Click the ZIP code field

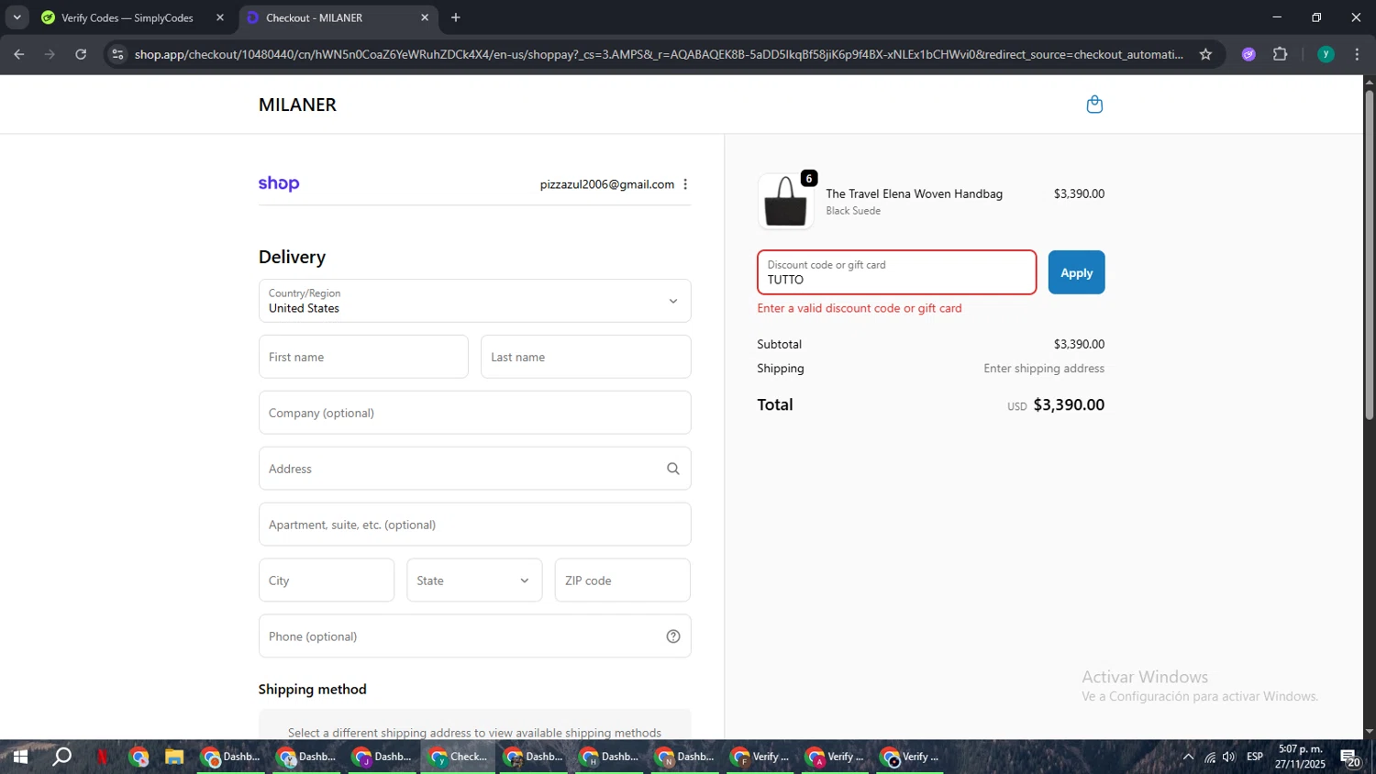point(622,580)
